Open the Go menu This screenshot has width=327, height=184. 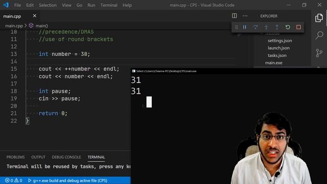[79, 5]
